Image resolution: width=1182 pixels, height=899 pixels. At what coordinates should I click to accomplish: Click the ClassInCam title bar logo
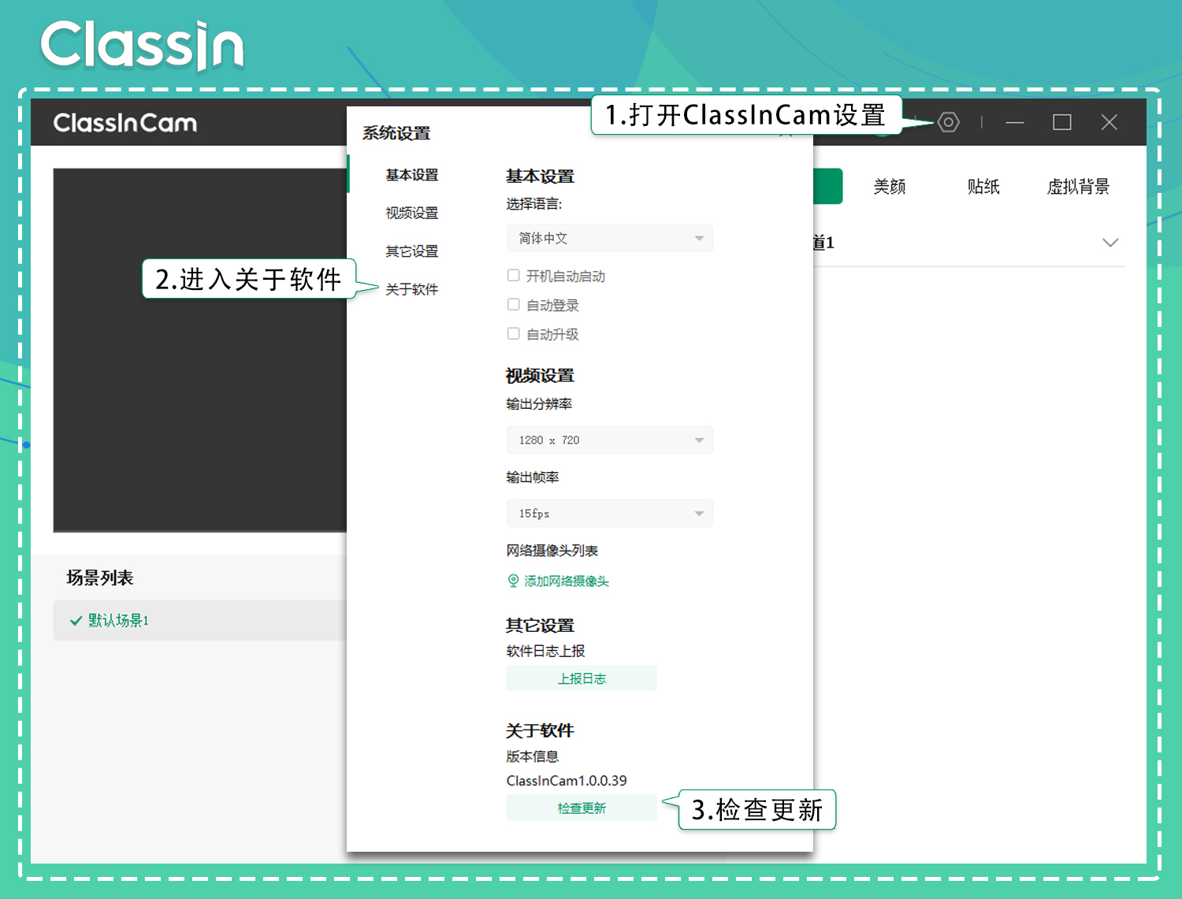(125, 123)
